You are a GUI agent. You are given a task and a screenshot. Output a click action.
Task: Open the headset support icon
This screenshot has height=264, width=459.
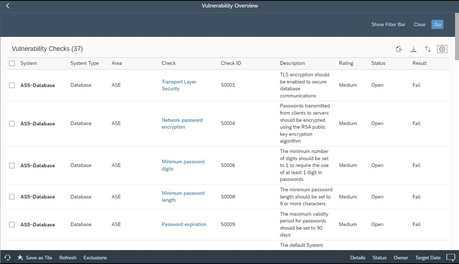pos(8,258)
